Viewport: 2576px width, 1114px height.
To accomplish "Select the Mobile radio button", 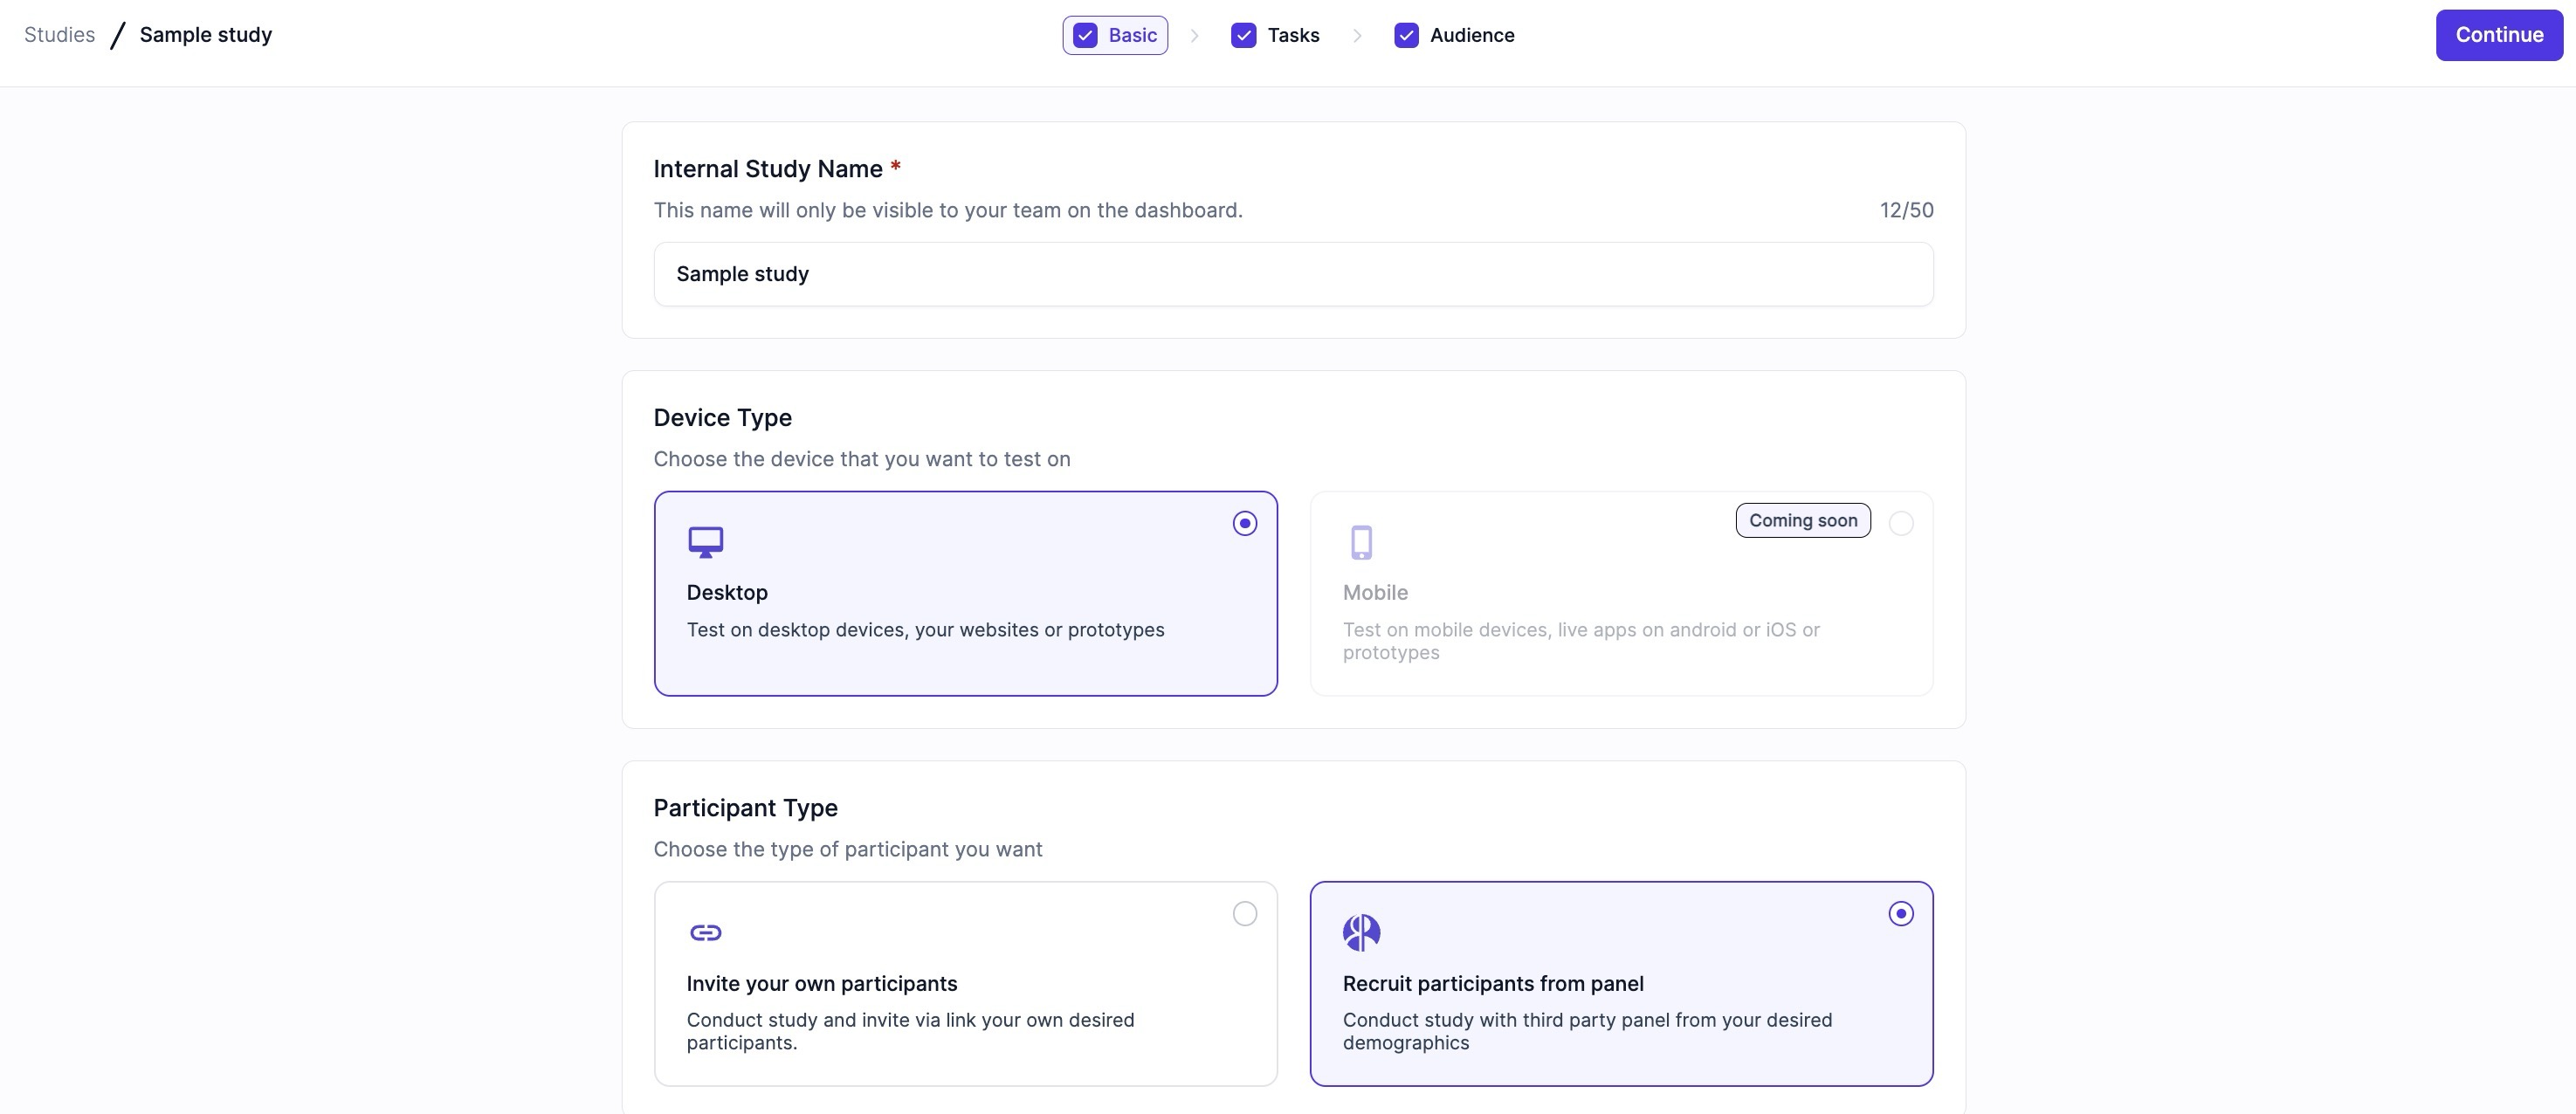I will pyautogui.click(x=1900, y=523).
